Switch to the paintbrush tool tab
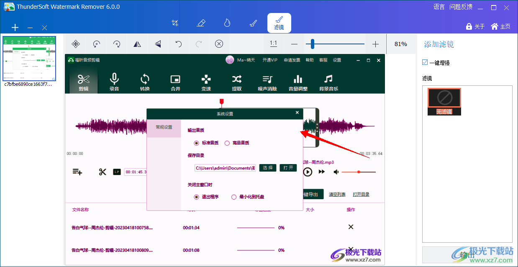The image size is (518, 267). click(253, 23)
